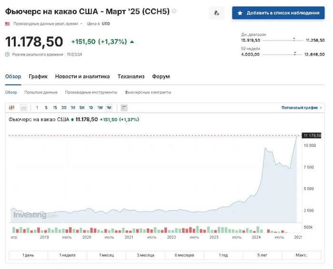This screenshot has height=269, width=333.
Task: Set chart interval to 30 minutes
Action: pos(64,108)
